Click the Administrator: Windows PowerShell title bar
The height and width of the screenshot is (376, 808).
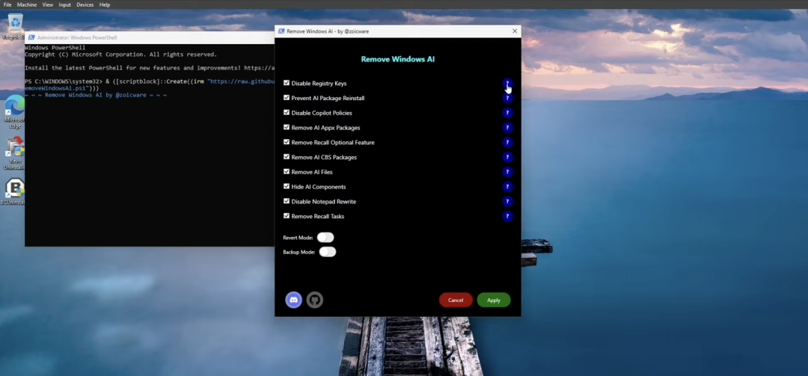tap(150, 37)
